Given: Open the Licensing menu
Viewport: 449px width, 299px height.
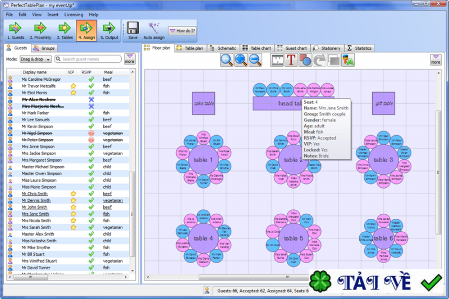Looking at the screenshot, I should point(74,15).
